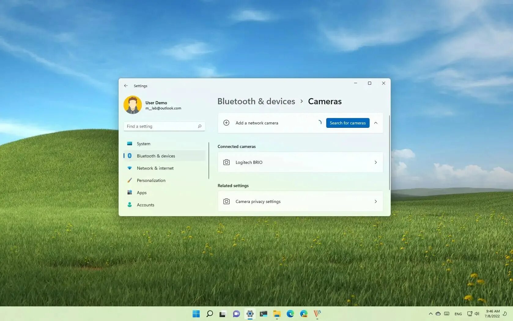Open the Windows Start menu

click(x=196, y=314)
